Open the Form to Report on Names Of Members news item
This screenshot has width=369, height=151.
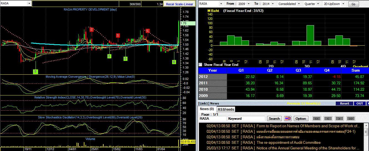pyautogui.click(x=308, y=126)
